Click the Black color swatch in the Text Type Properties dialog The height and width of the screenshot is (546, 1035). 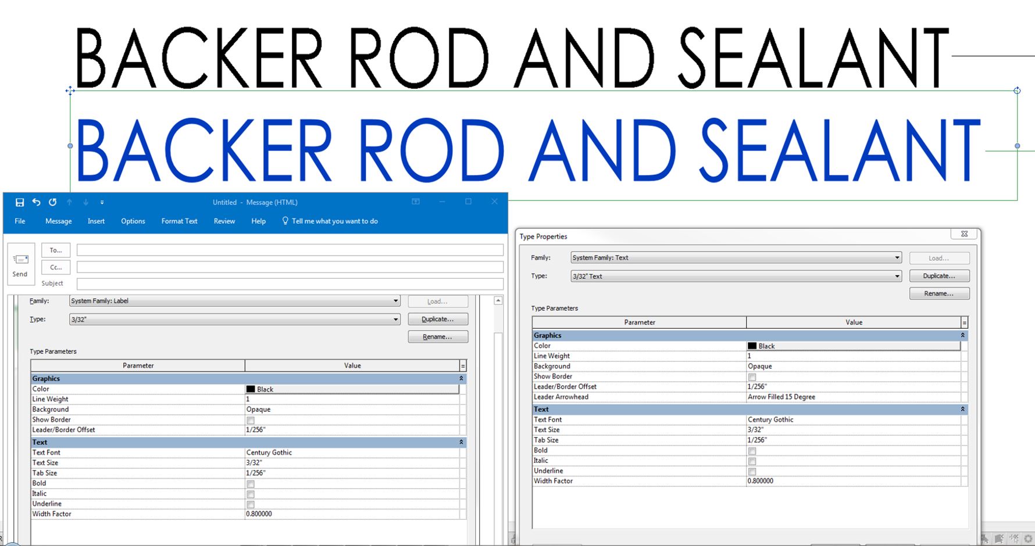pyautogui.click(x=752, y=346)
